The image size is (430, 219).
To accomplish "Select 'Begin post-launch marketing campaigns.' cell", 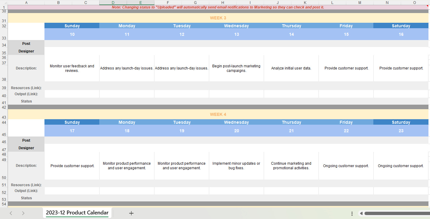I will (x=237, y=68).
